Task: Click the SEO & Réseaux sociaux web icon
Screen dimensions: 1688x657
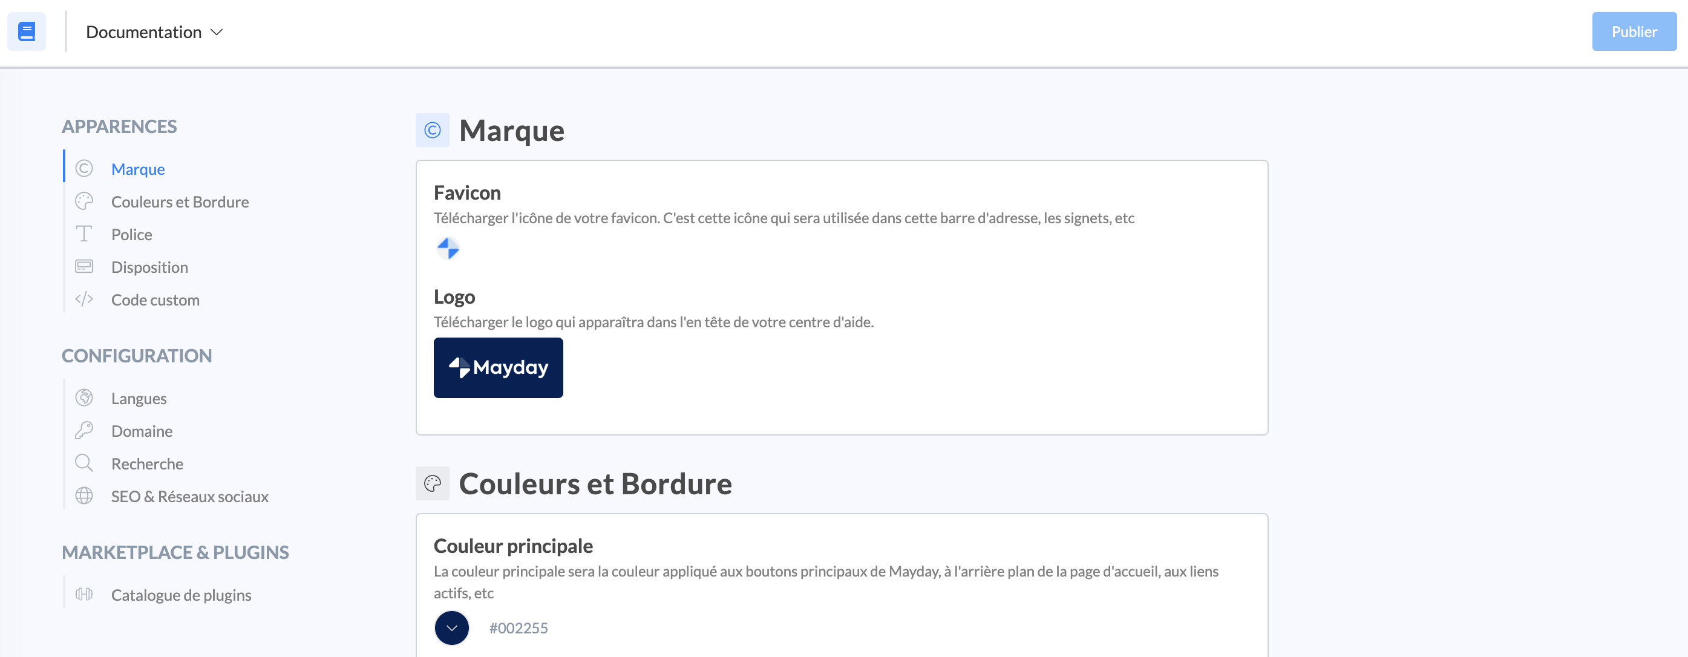Action: (x=84, y=496)
